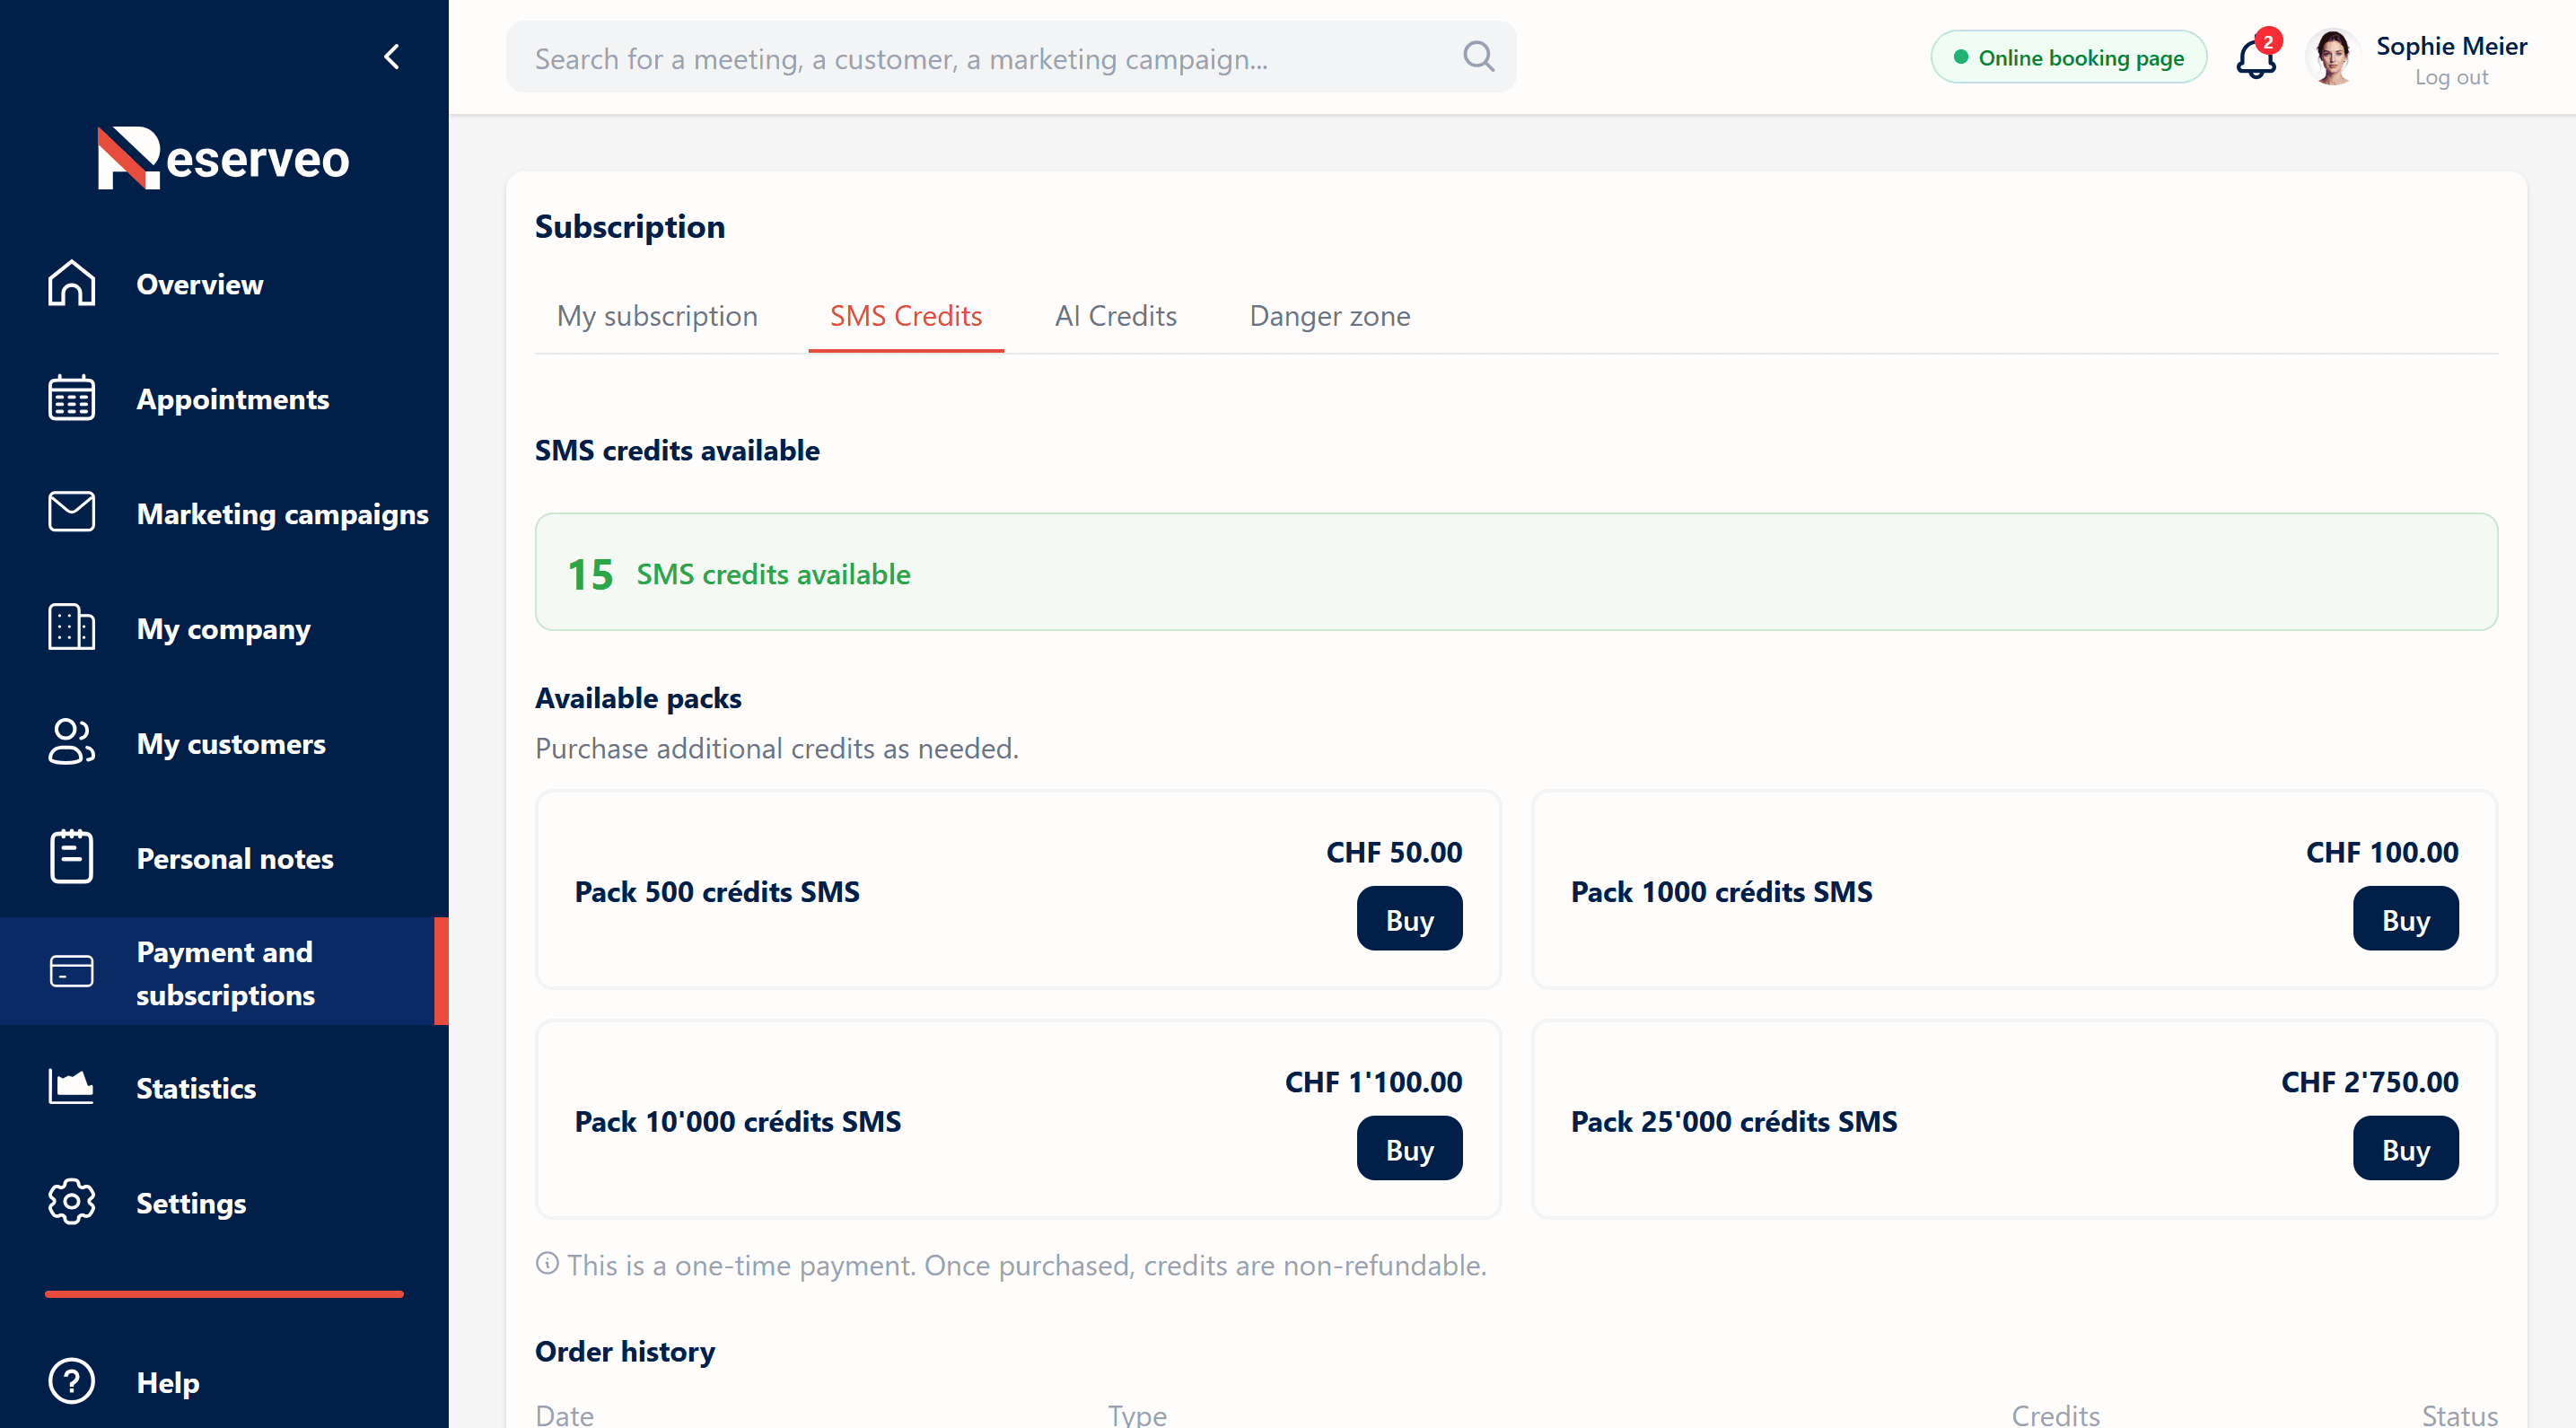This screenshot has width=2576, height=1428.
Task: Focus the meeting and customer search field
Action: pos(1010,57)
